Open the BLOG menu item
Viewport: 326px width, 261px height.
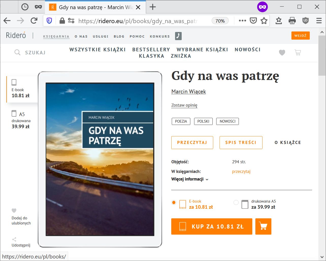(119, 36)
